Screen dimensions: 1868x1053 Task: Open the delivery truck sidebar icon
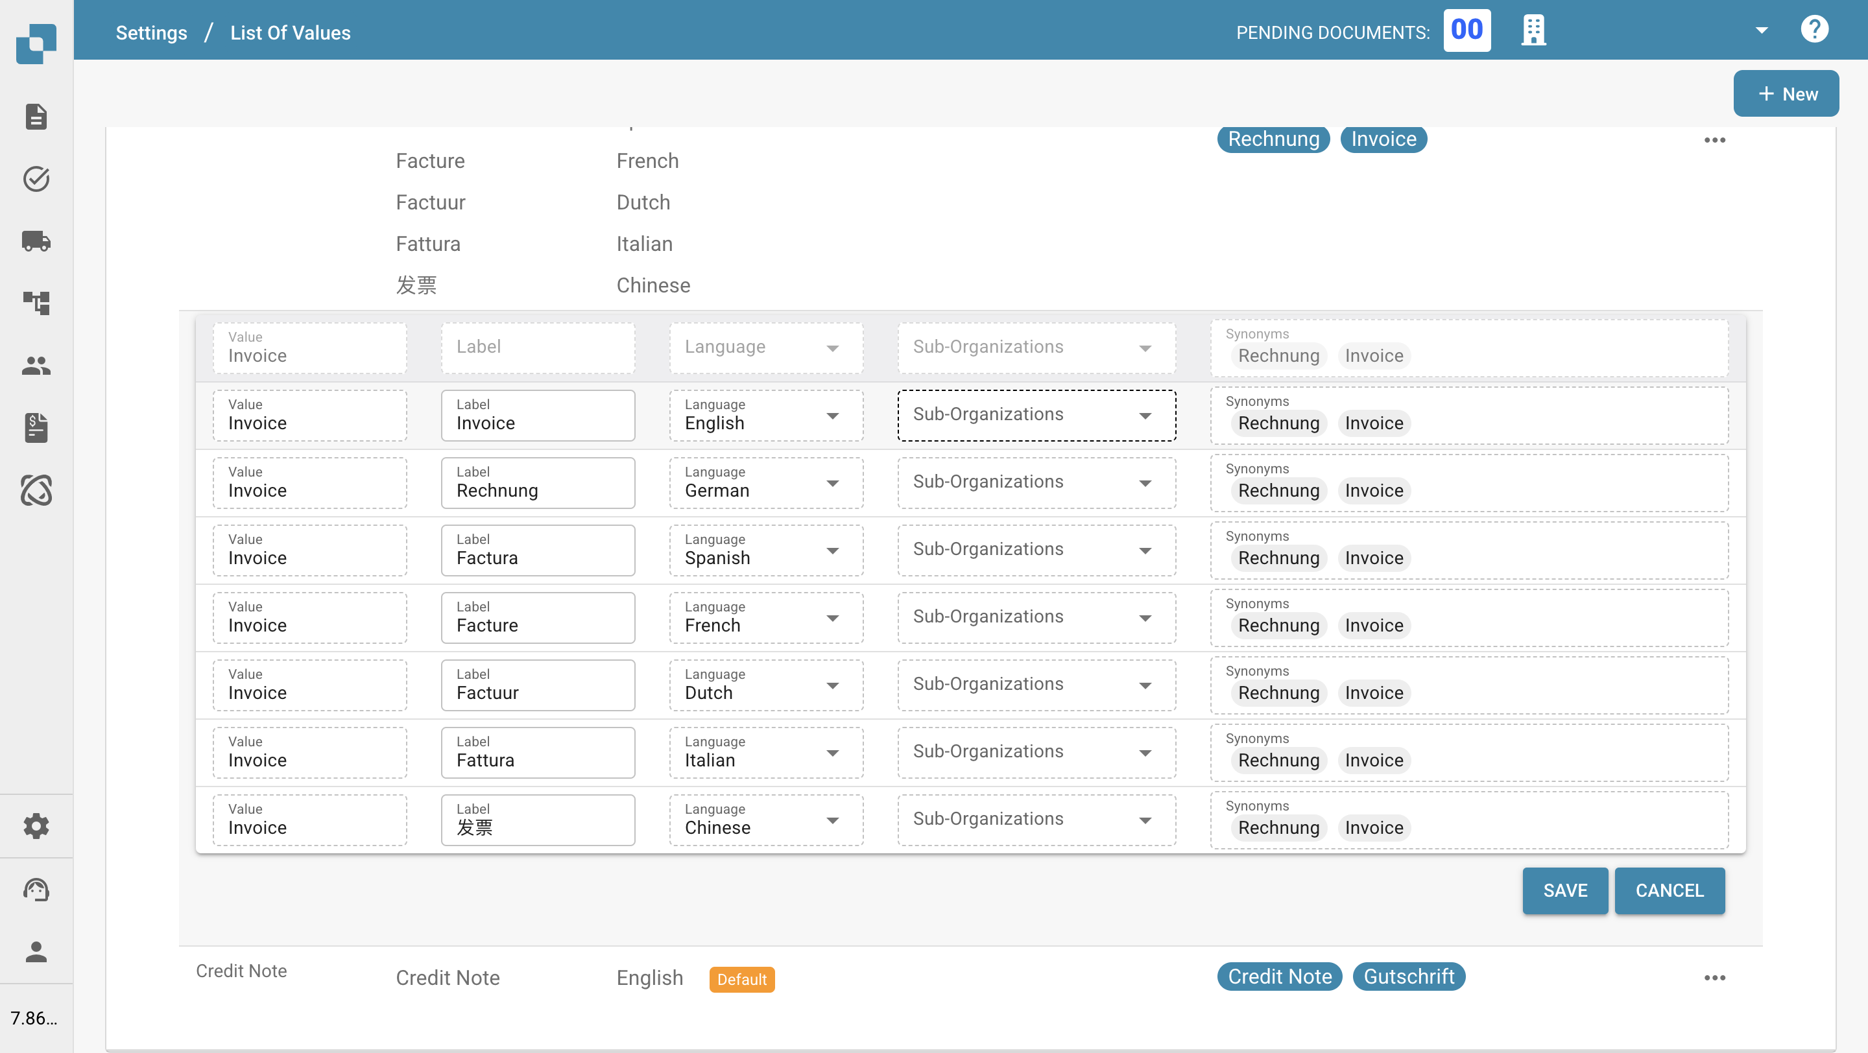(36, 241)
